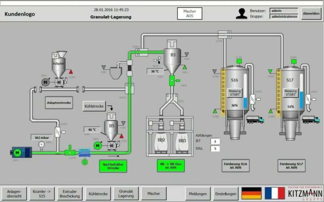This screenshot has height=202, width=324.
Task: Click the grey full-sensor triangle on B3
Action: pyautogui.click(x=186, y=54)
